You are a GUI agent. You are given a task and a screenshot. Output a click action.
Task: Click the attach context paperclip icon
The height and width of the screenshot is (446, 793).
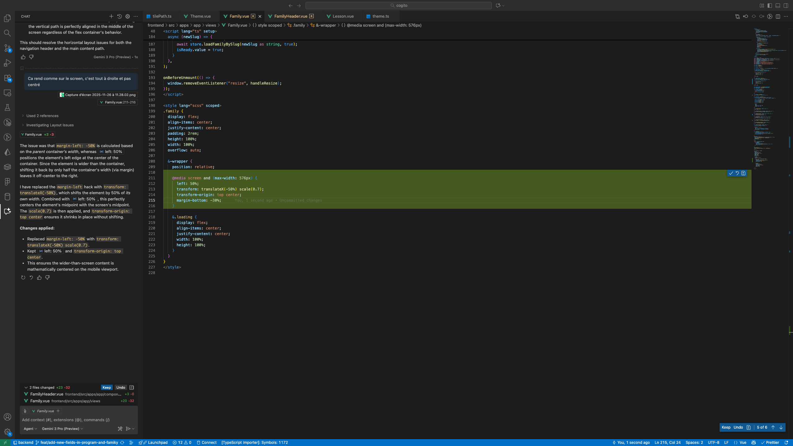pyautogui.click(x=25, y=411)
